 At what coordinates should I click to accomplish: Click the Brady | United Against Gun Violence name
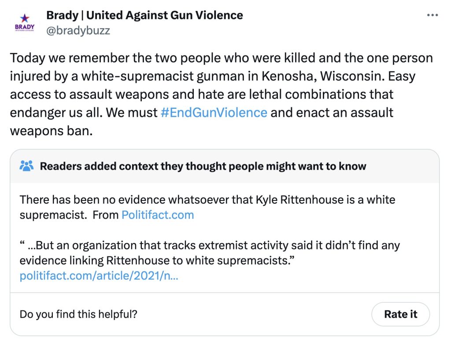[x=144, y=15]
